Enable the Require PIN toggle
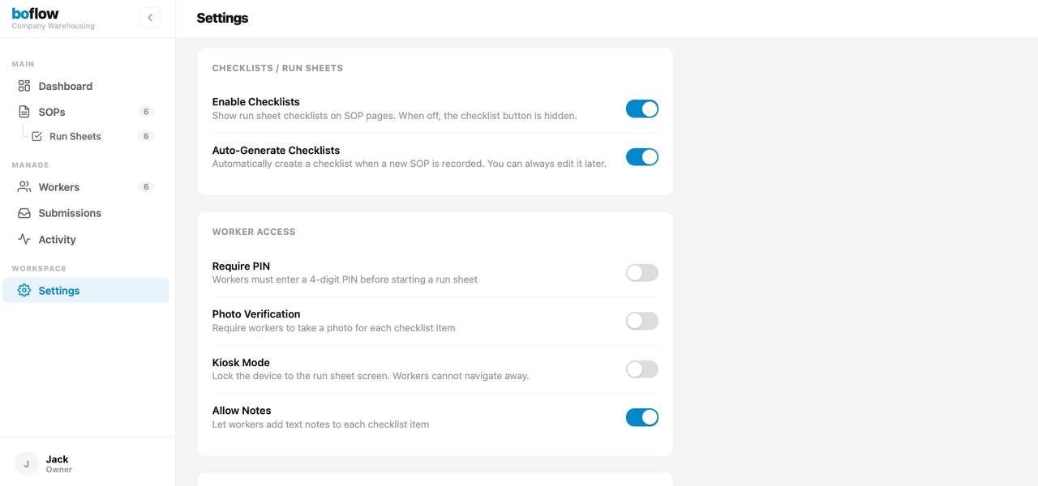The width and height of the screenshot is (1038, 486). (x=641, y=273)
